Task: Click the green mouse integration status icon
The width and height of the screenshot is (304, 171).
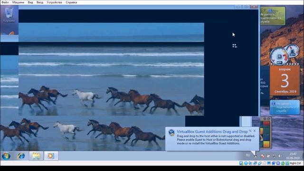Action: [x=283, y=163]
